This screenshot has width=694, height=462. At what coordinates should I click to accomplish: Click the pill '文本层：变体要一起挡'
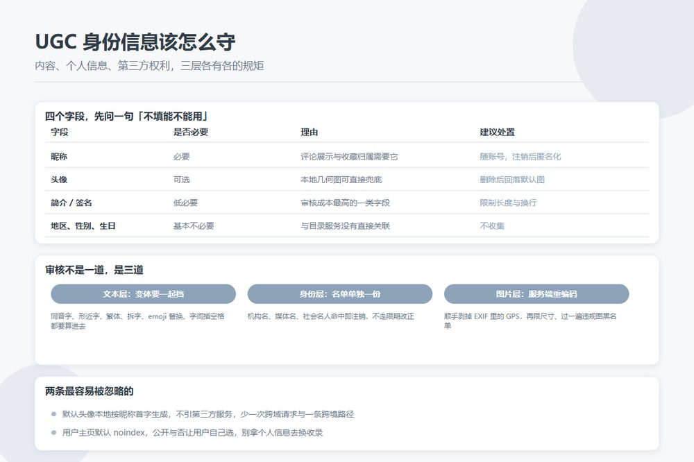coord(144,294)
